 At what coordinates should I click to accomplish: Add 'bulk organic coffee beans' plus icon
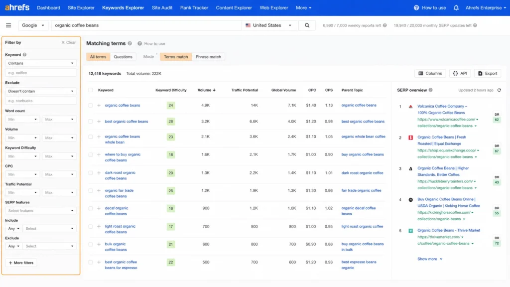tap(99, 244)
